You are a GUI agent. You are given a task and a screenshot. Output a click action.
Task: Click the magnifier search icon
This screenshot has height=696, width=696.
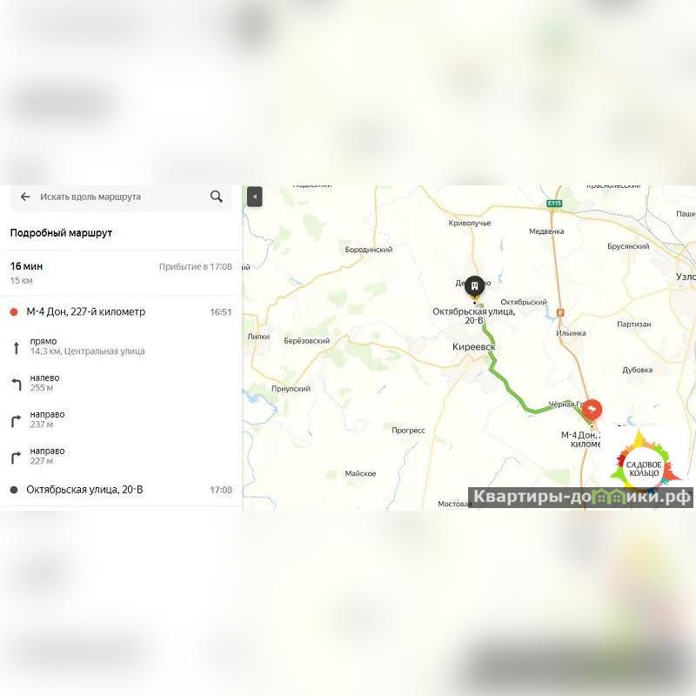[216, 197]
